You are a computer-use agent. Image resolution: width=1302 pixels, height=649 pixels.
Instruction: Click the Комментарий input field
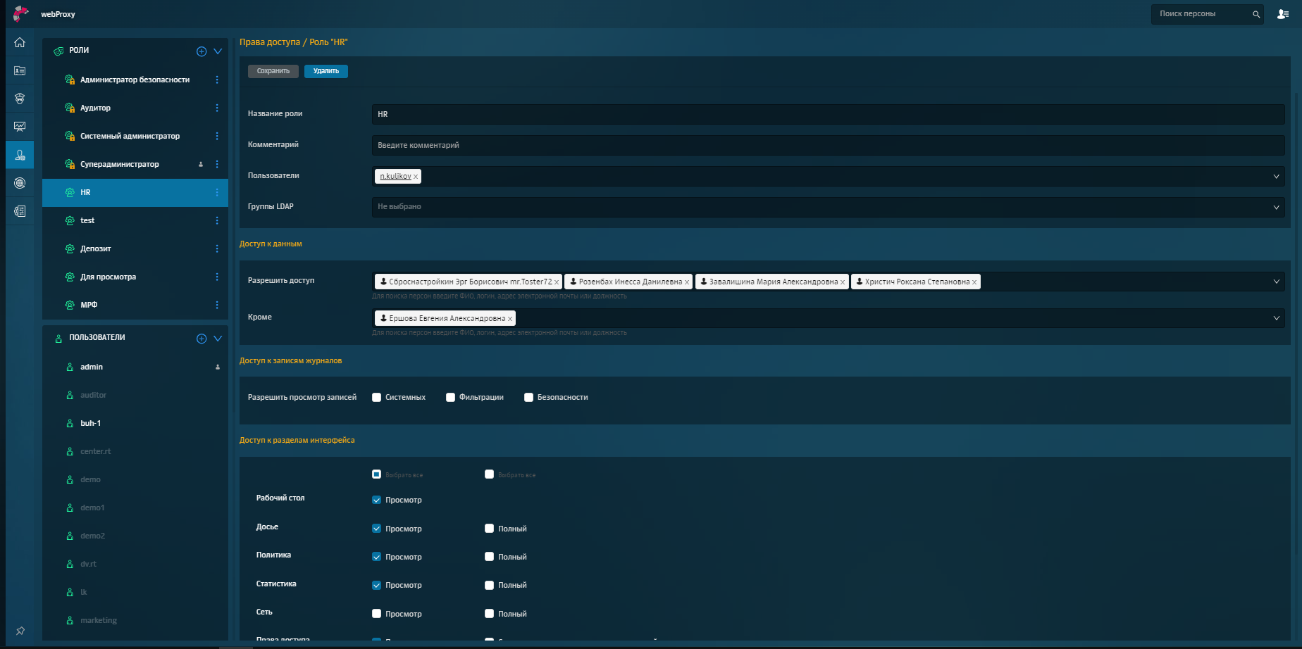pos(828,145)
